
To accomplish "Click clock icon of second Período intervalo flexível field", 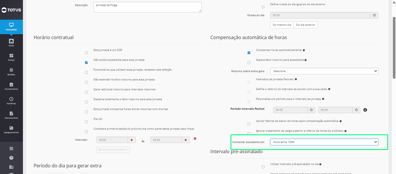I will [357, 110].
